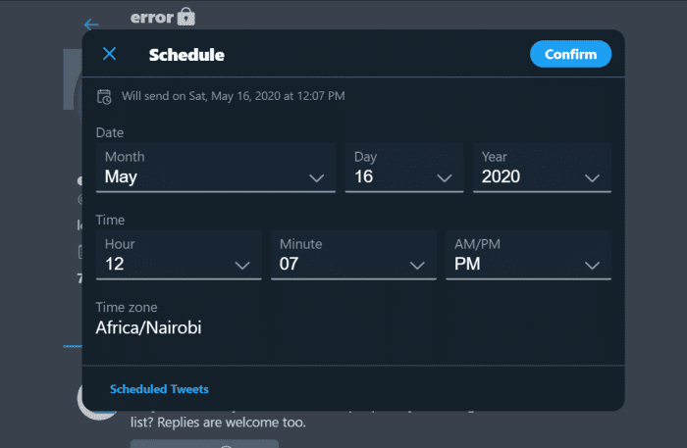Open the Minute dropdown showing 07
Viewport: 687px width, 448px height.
coord(353,255)
